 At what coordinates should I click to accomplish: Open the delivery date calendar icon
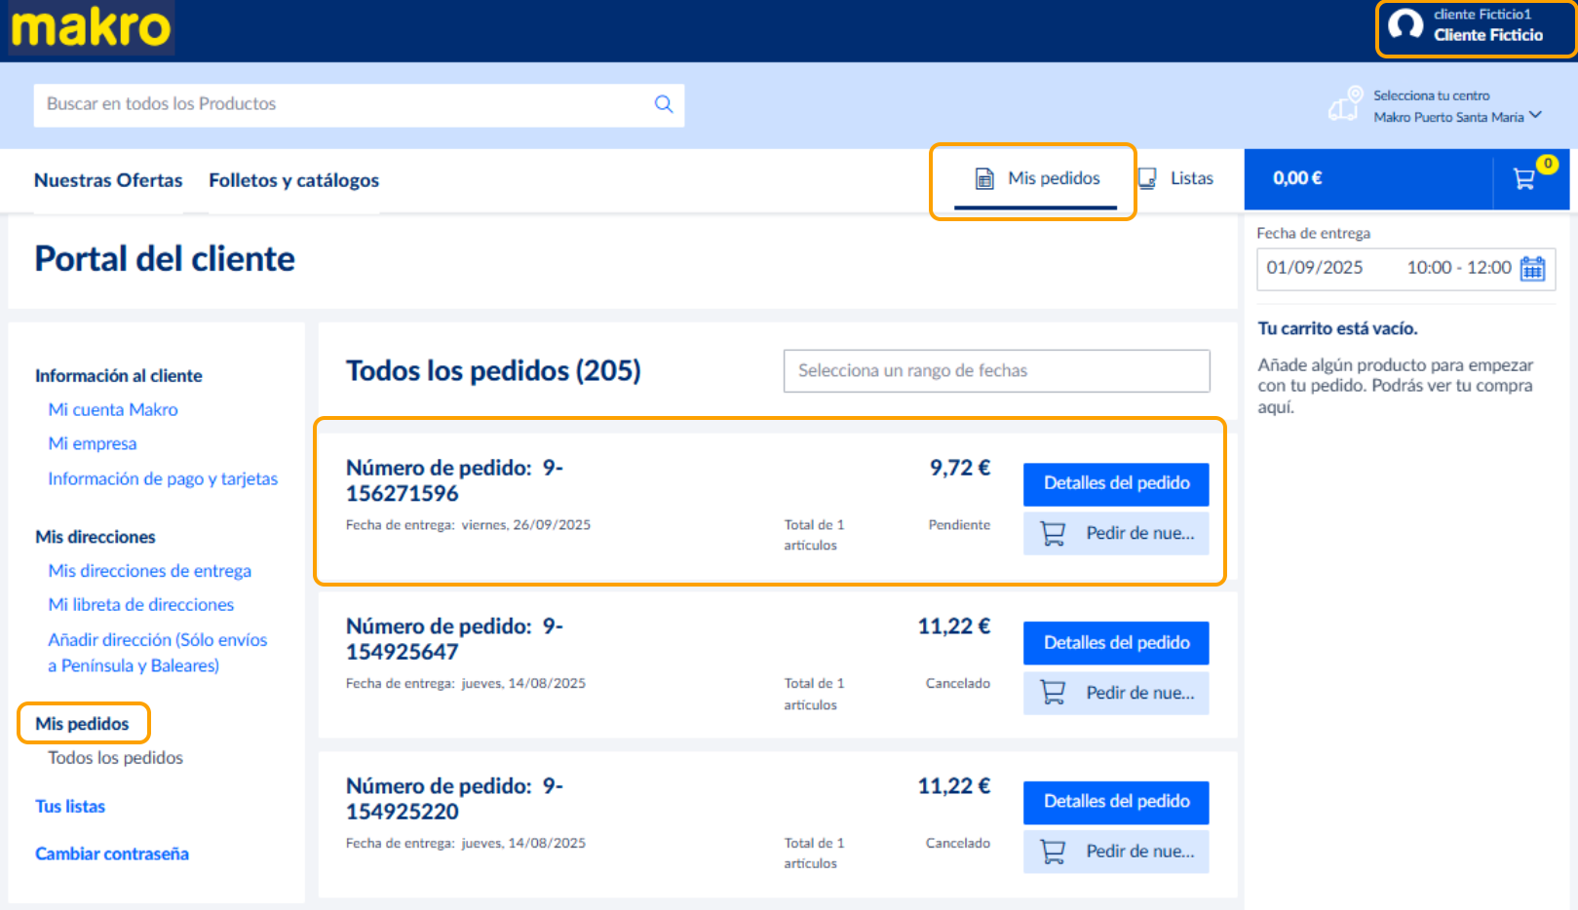click(x=1533, y=268)
